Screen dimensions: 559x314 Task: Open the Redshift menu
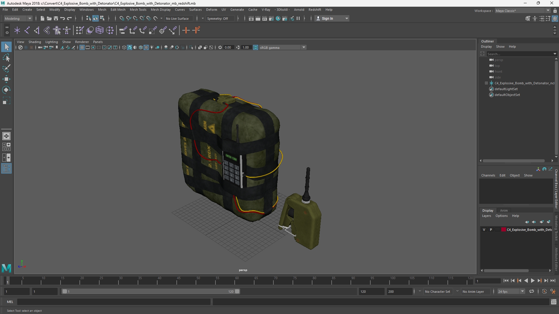[315, 10]
